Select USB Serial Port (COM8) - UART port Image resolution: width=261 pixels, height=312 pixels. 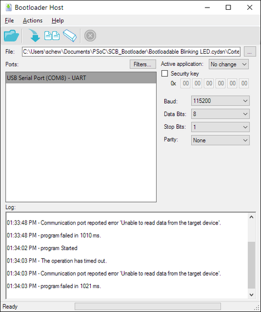(81, 78)
